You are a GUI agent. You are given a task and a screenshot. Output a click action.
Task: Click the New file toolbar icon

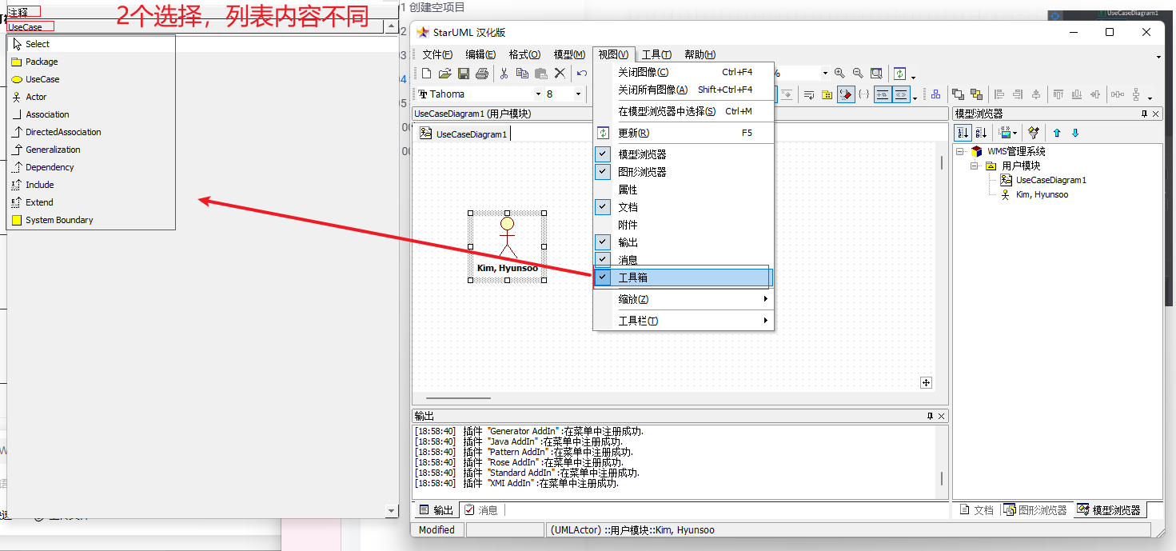click(x=427, y=74)
